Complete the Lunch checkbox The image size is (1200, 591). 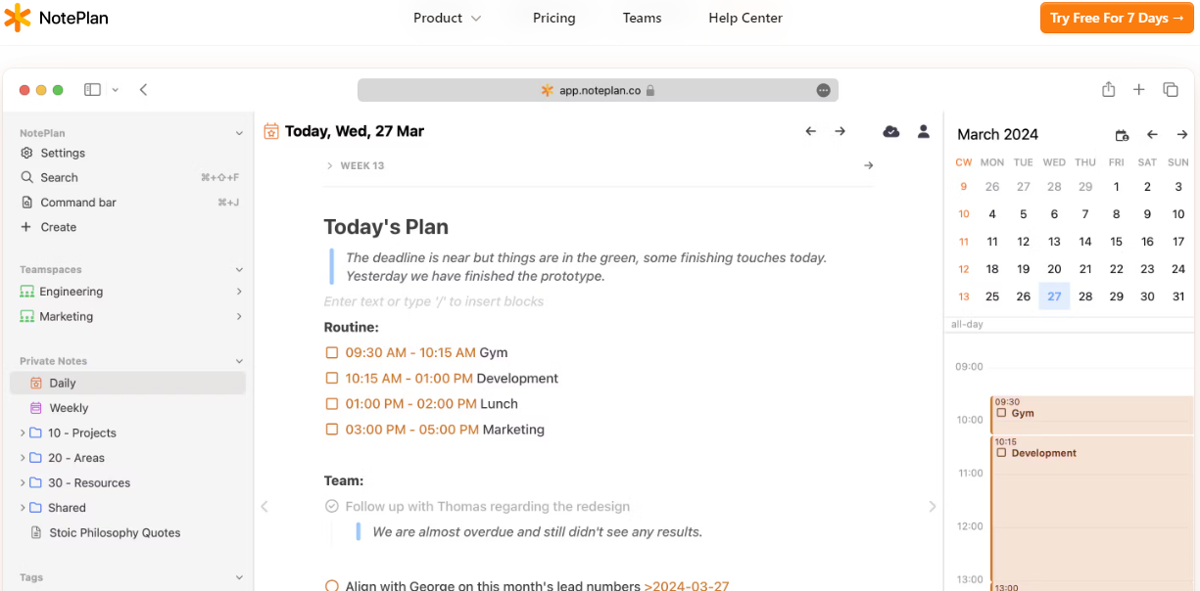pyautogui.click(x=332, y=403)
